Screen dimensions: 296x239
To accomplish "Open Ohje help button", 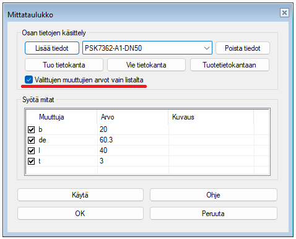I will pos(213,195).
